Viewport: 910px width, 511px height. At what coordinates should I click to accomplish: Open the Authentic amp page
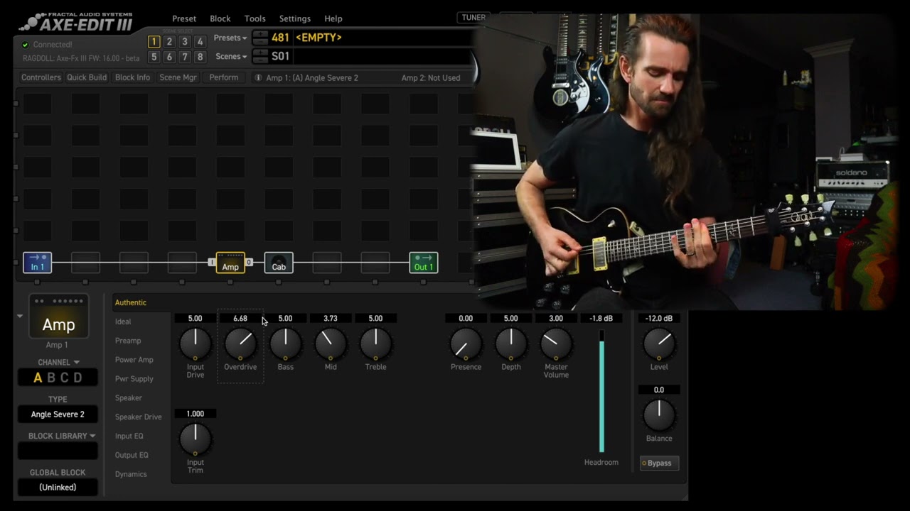point(131,302)
